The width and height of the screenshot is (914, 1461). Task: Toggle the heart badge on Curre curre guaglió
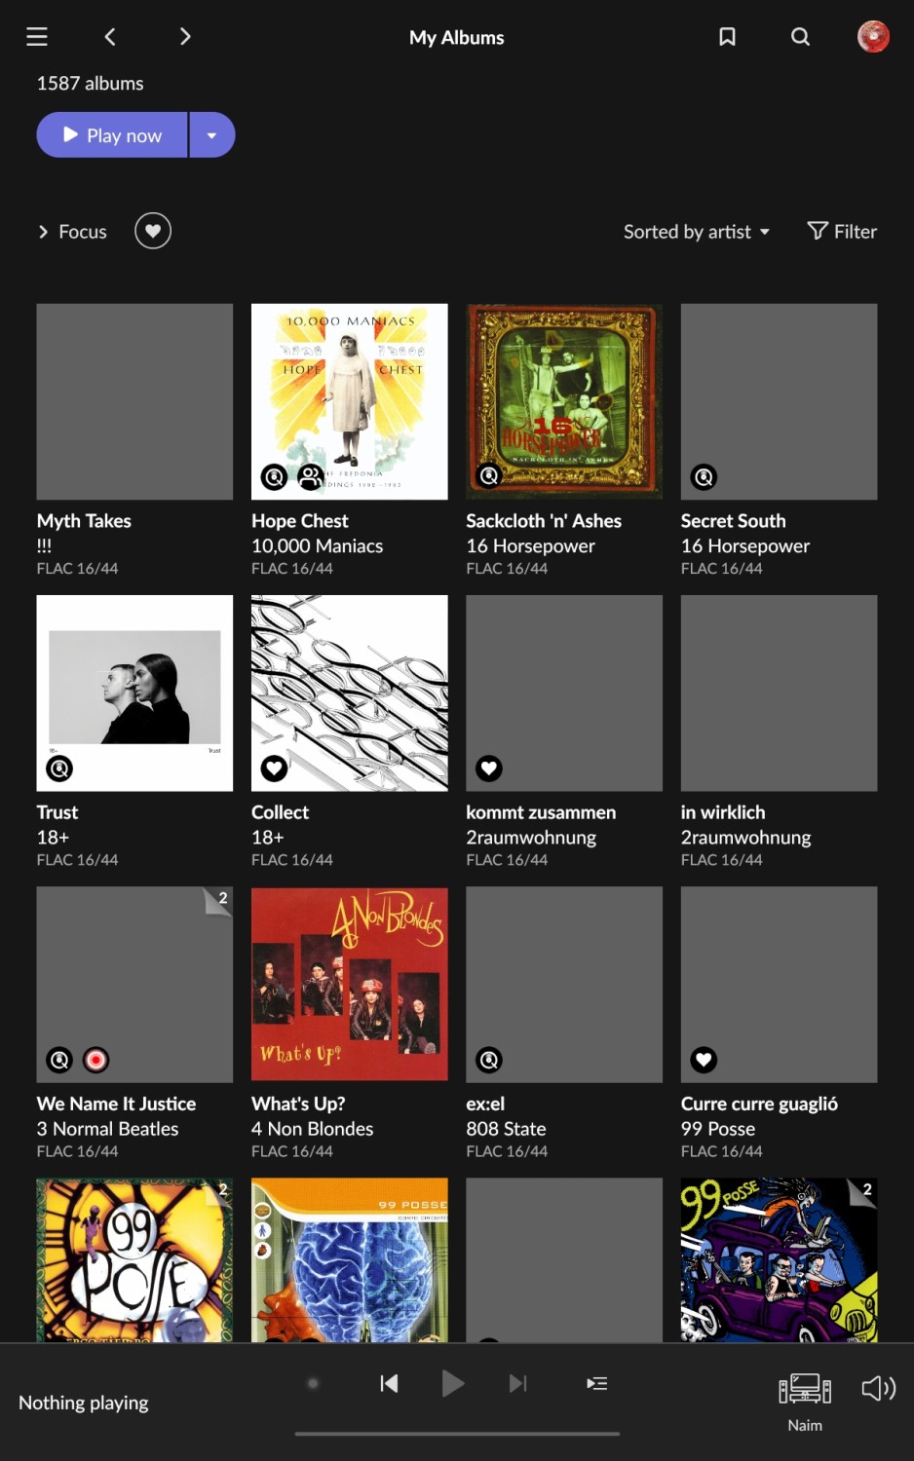point(704,1060)
